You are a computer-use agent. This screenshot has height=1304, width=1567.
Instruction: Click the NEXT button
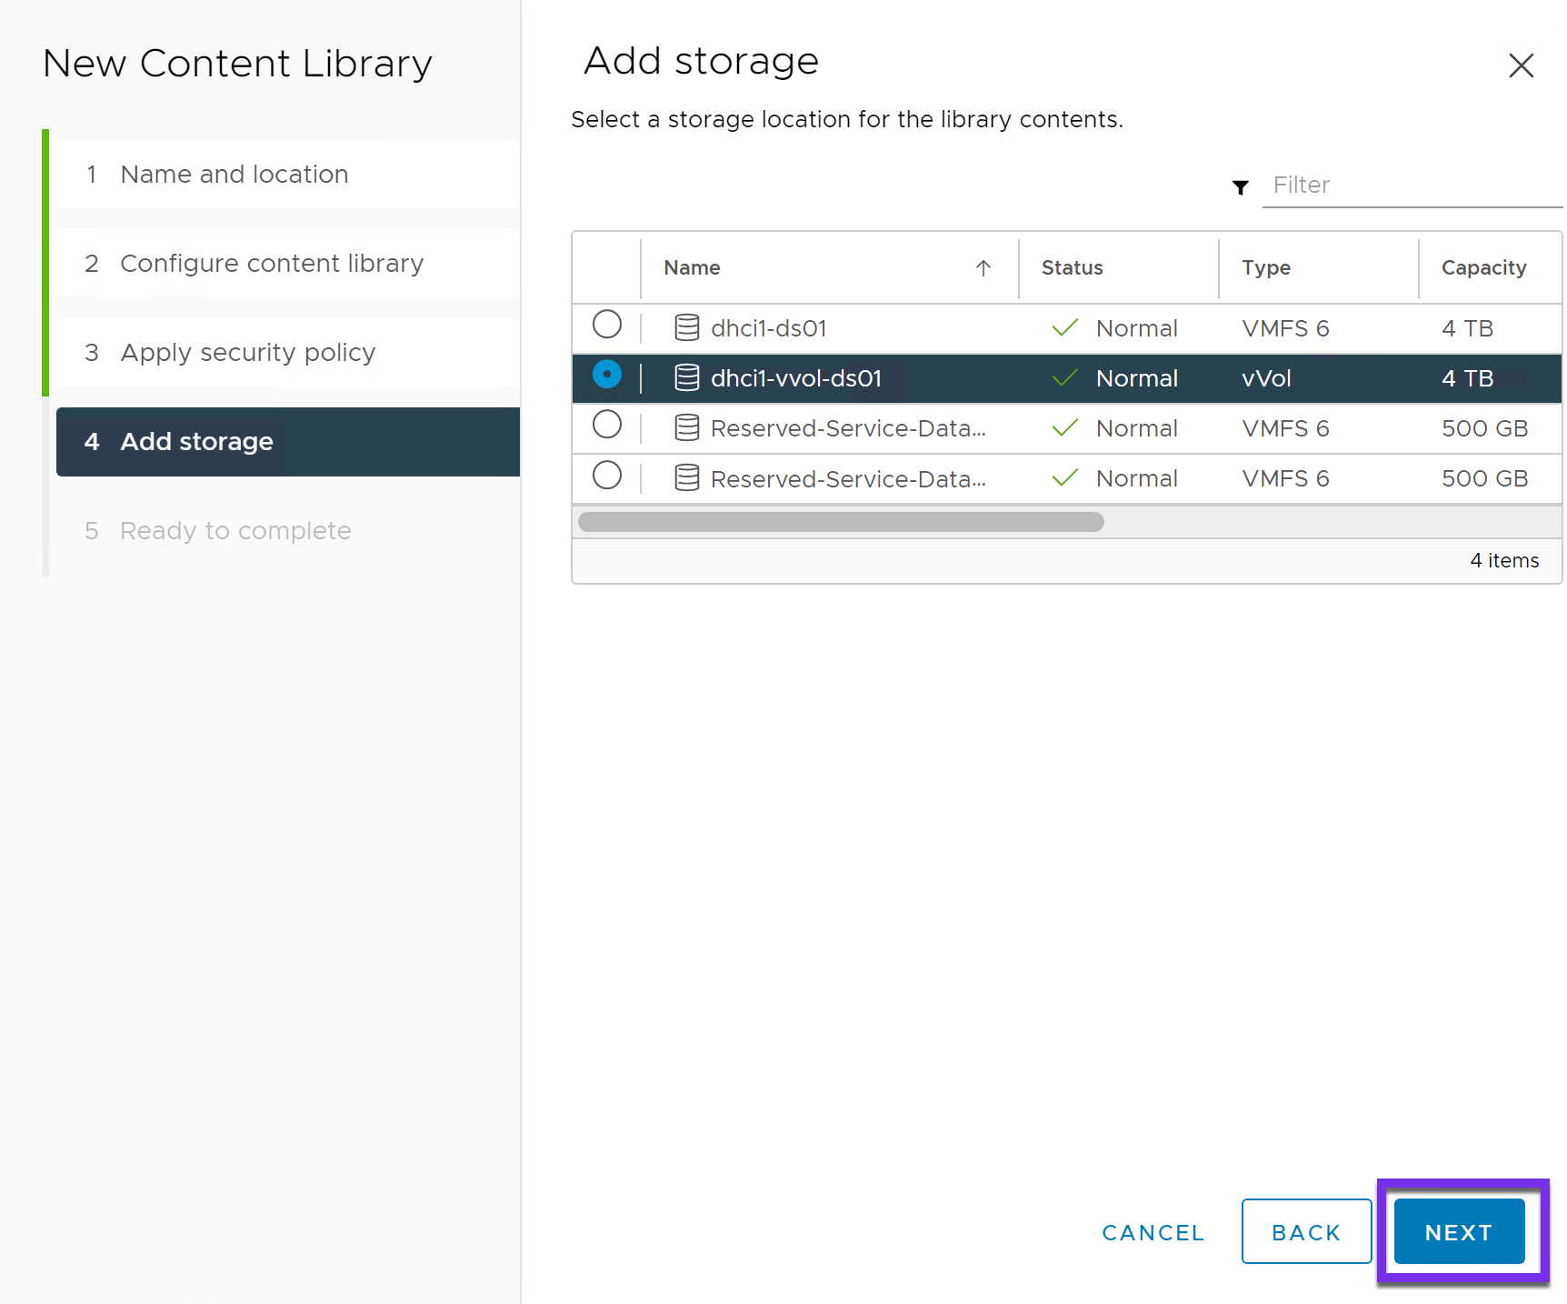click(x=1457, y=1231)
